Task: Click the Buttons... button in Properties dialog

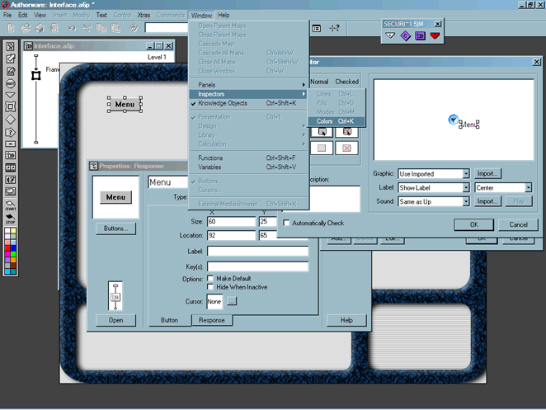Action: (x=115, y=229)
